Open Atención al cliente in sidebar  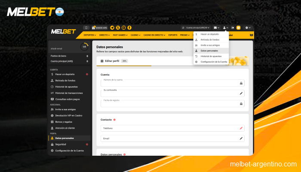click(69, 128)
